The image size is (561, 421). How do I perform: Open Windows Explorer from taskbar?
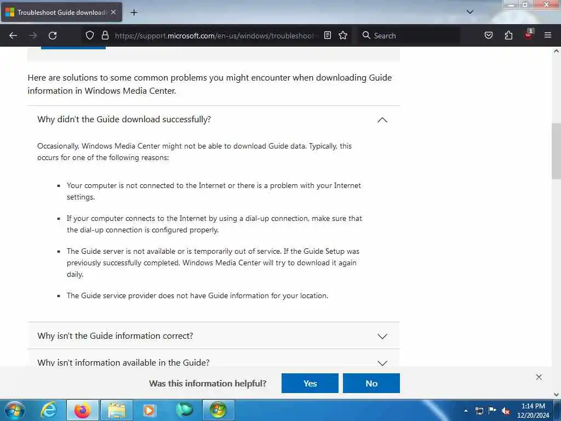point(117,410)
